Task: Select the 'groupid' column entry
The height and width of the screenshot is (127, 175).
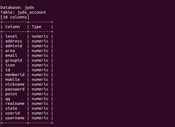Action: 14,61
